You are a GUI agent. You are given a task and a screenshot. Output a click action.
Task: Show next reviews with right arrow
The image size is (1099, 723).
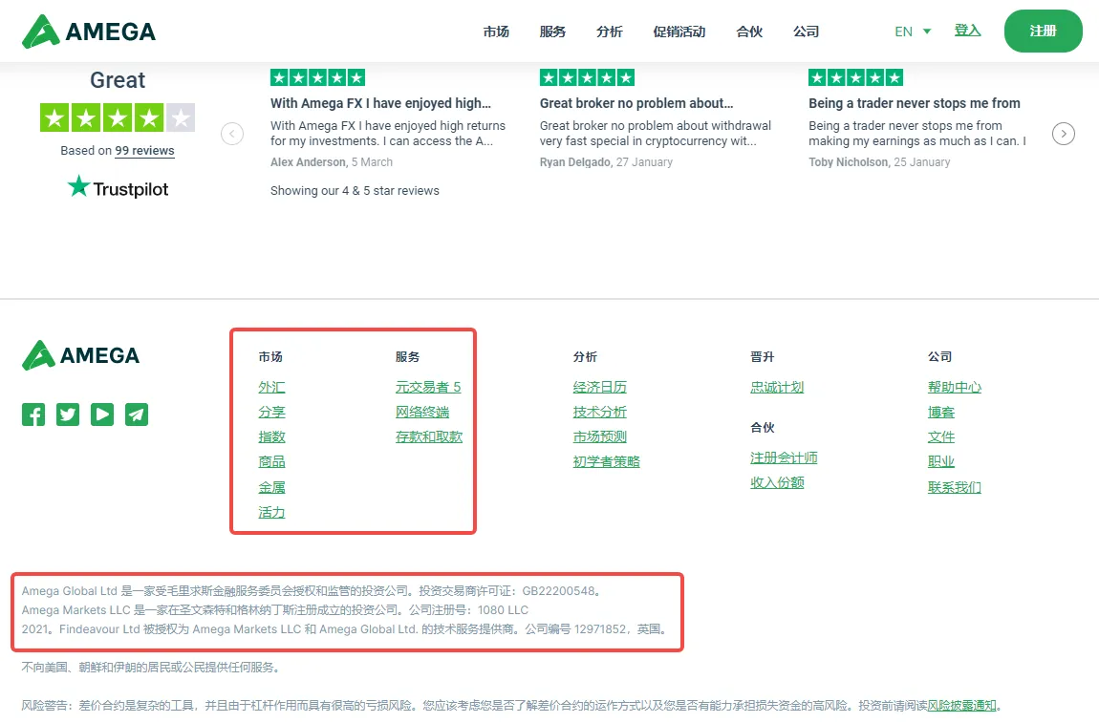(x=1064, y=133)
